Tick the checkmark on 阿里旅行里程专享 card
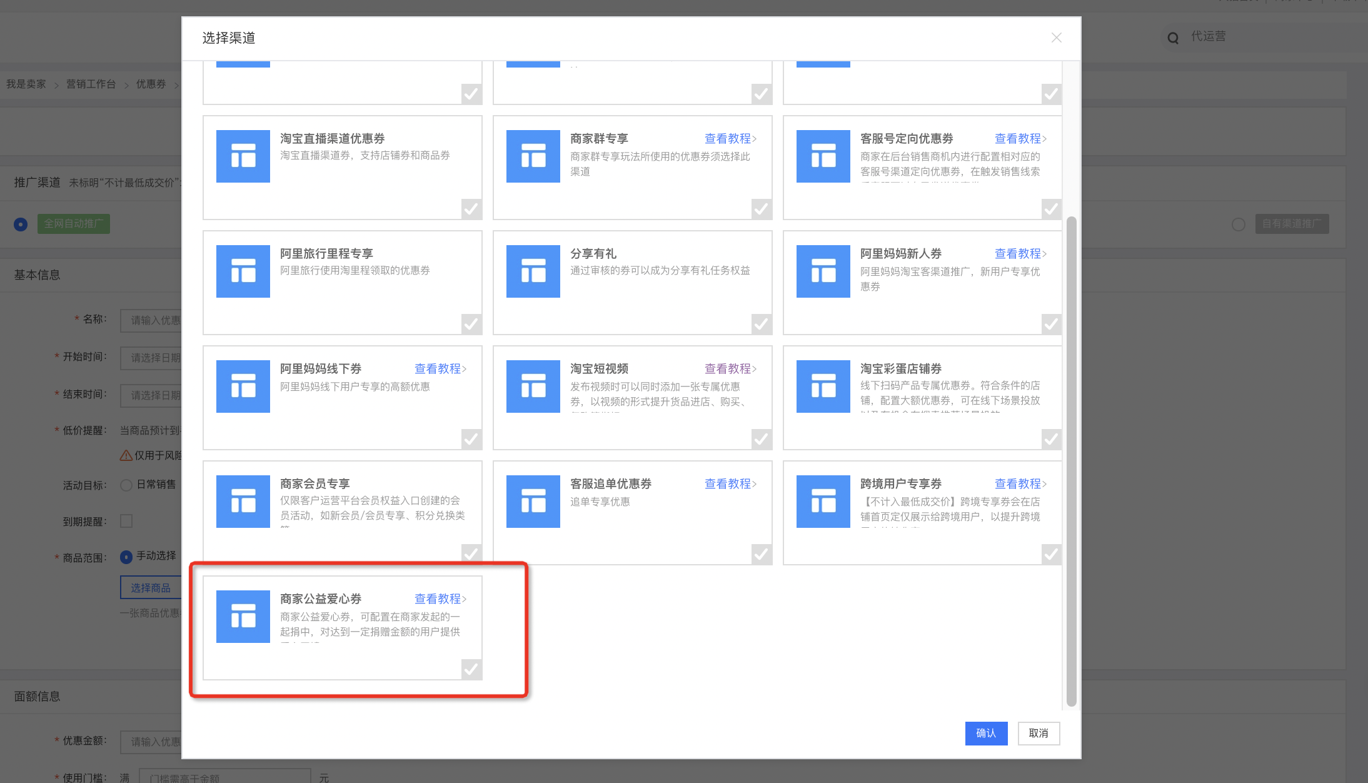This screenshot has height=783, width=1368. coord(471,324)
